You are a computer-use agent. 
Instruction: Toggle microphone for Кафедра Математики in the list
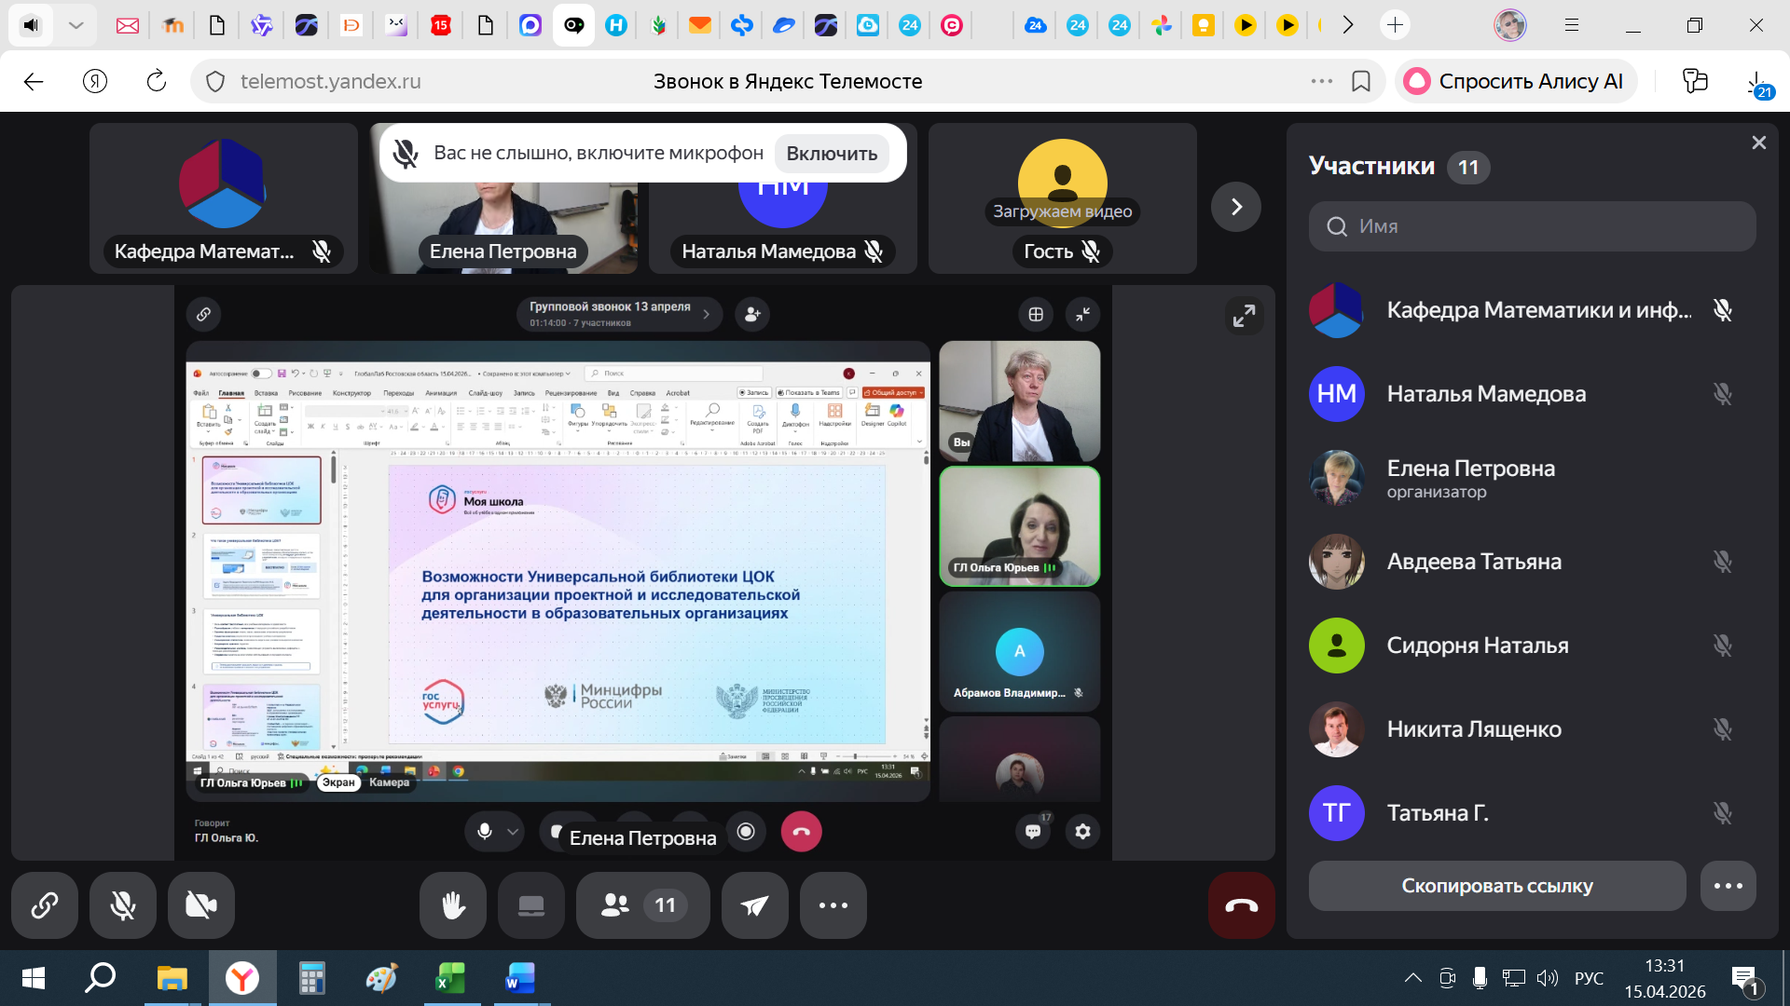pos(1723,310)
